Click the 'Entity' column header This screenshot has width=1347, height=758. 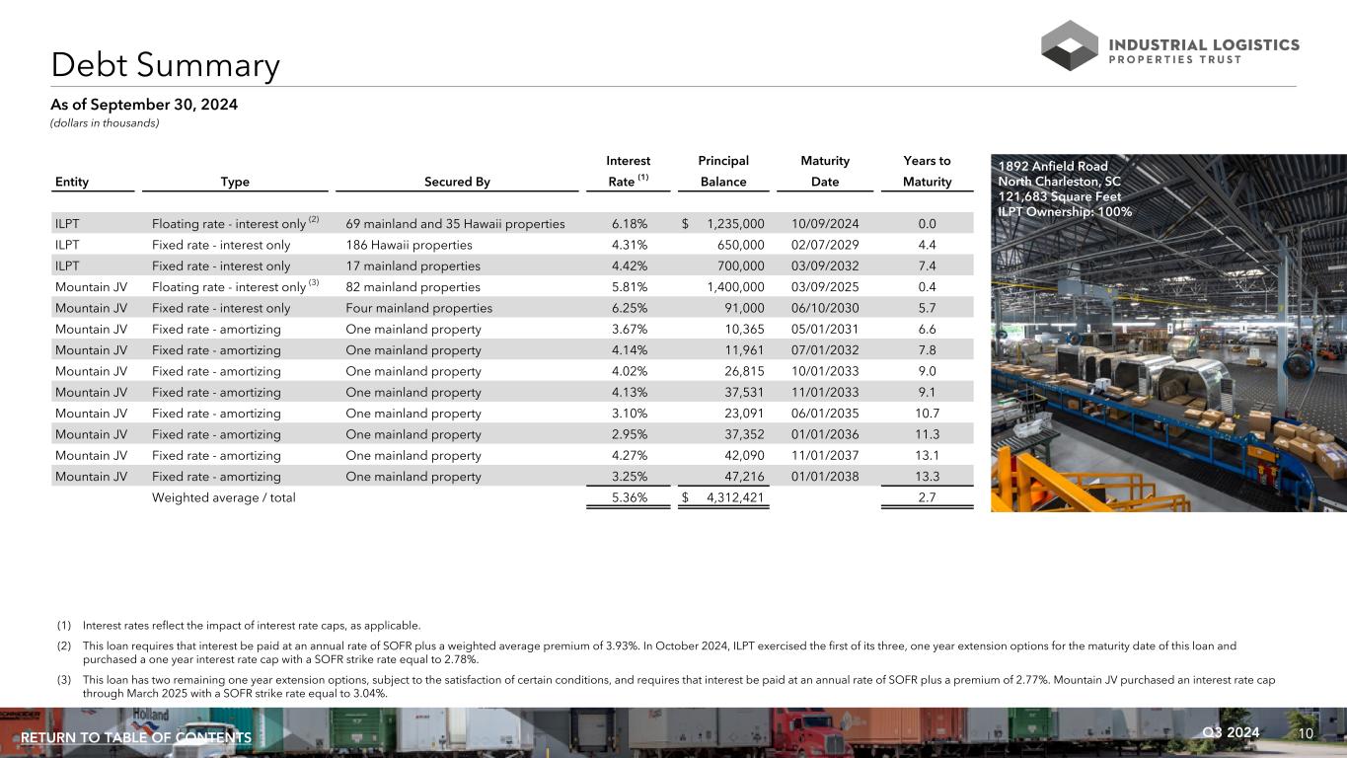(x=72, y=182)
